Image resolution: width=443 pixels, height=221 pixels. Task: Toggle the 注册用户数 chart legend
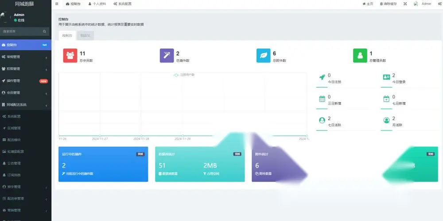pos(184,75)
